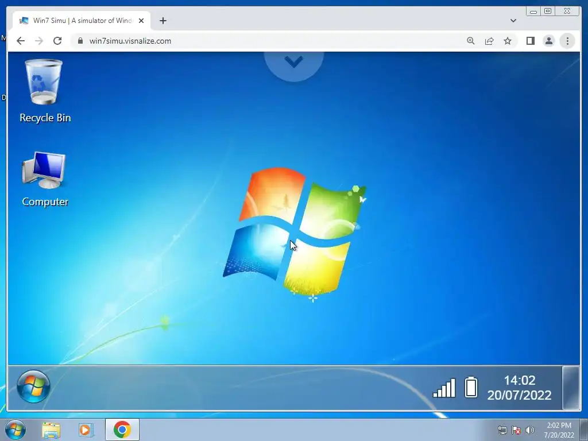Open the simulated Windows 7 Start orb
The height and width of the screenshot is (441, 588).
pos(33,386)
